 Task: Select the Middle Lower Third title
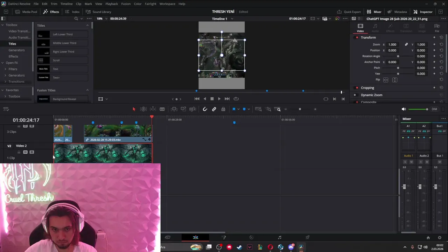click(x=62, y=43)
